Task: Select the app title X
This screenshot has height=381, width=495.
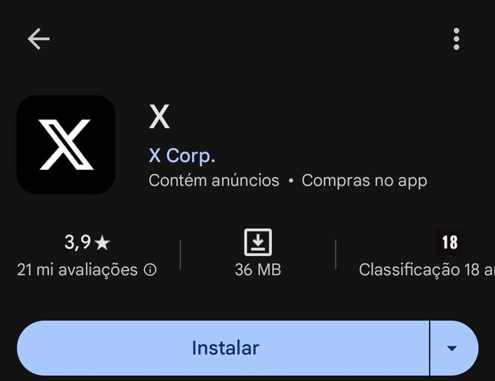Action: pyautogui.click(x=159, y=117)
